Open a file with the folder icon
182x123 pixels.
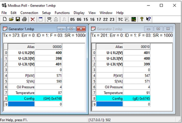11,19
